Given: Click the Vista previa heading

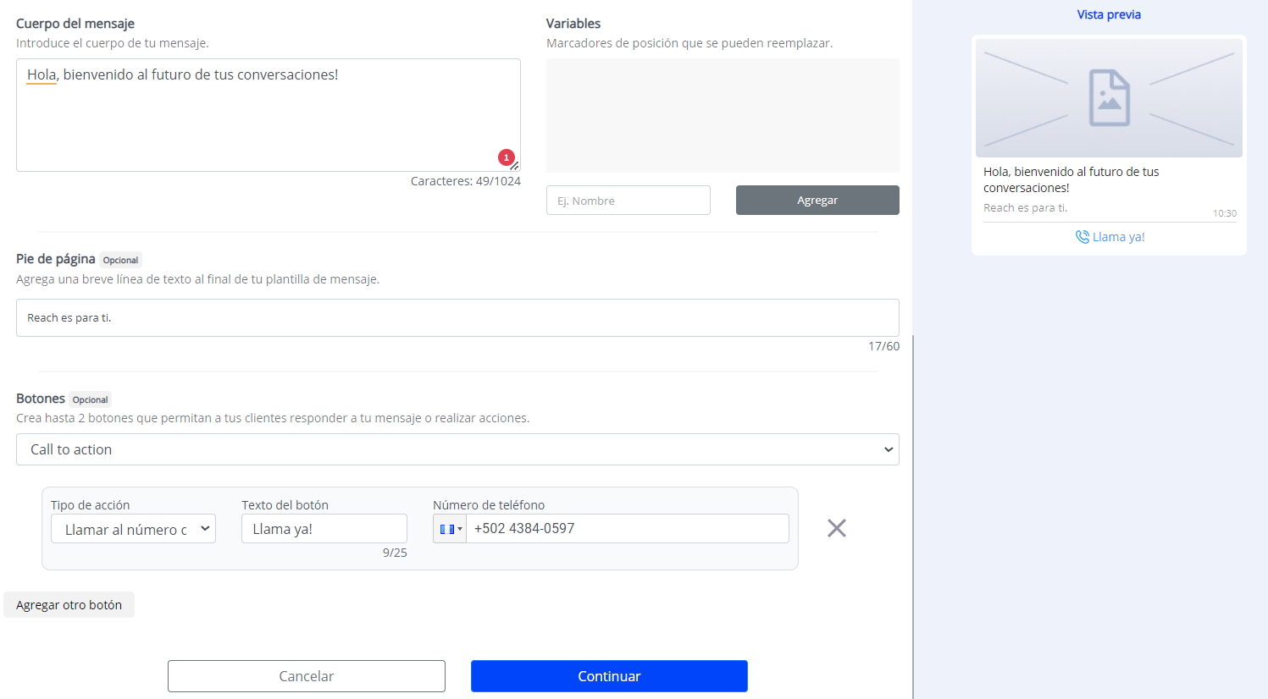Looking at the screenshot, I should pos(1109,14).
